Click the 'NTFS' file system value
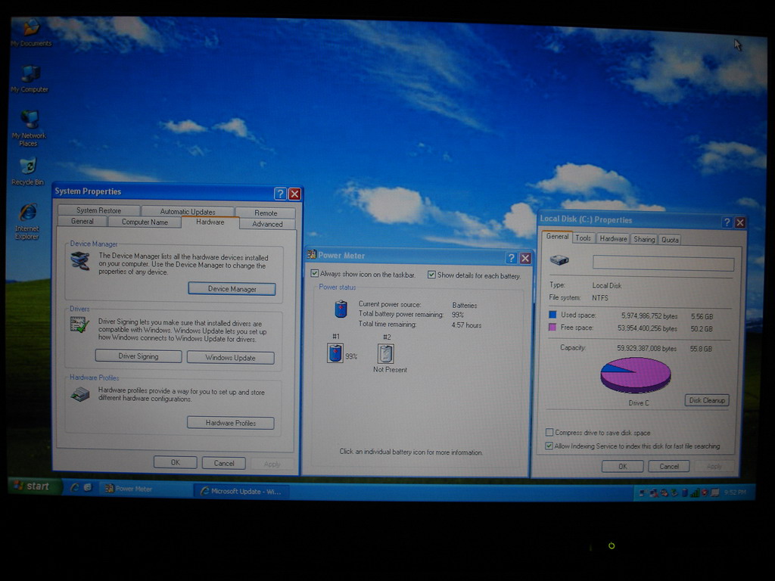 [600, 298]
